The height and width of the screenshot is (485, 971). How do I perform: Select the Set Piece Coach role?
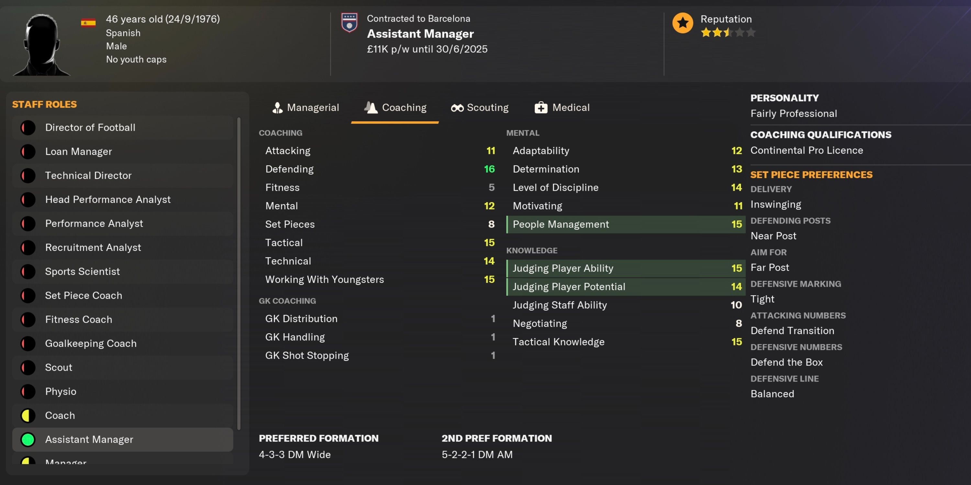(84, 296)
